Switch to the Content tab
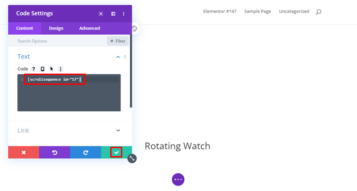The width and height of the screenshot is (357, 191). pos(25,28)
